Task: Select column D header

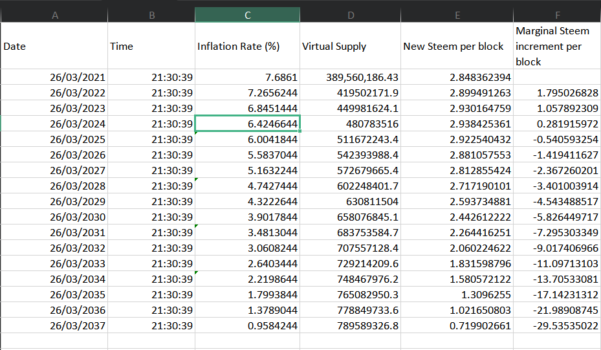Action: 351,15
